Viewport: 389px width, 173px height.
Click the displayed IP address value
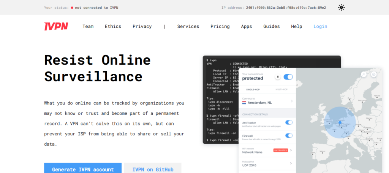286,8
